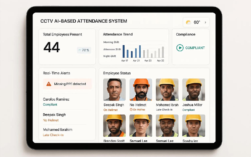The width and height of the screenshot is (251, 157).
Task: Select the COMPLIANT status label
Action: [x=195, y=48]
